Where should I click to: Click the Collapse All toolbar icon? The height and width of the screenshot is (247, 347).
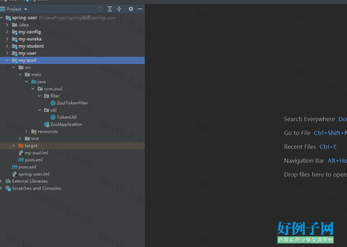tap(119, 9)
